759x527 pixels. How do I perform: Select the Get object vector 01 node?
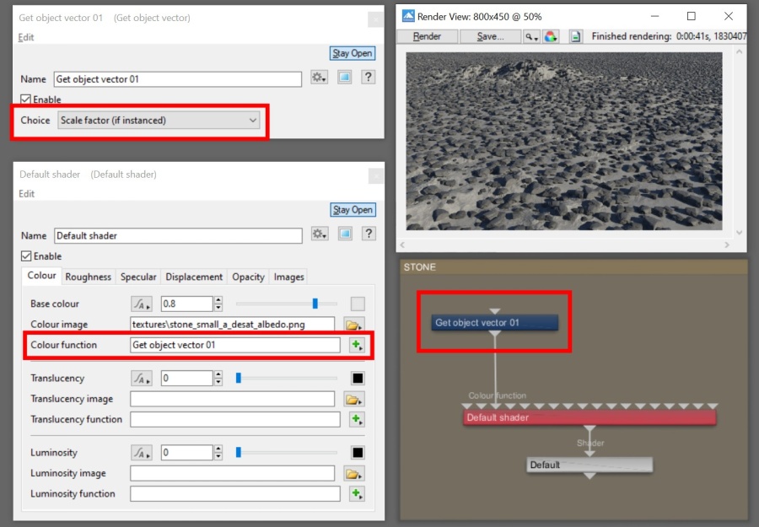[494, 320]
